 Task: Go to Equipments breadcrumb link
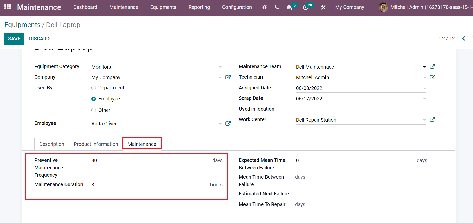pos(22,25)
